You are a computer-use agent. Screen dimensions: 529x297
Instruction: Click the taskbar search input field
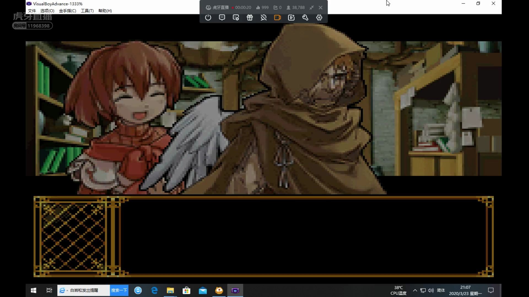point(83,290)
